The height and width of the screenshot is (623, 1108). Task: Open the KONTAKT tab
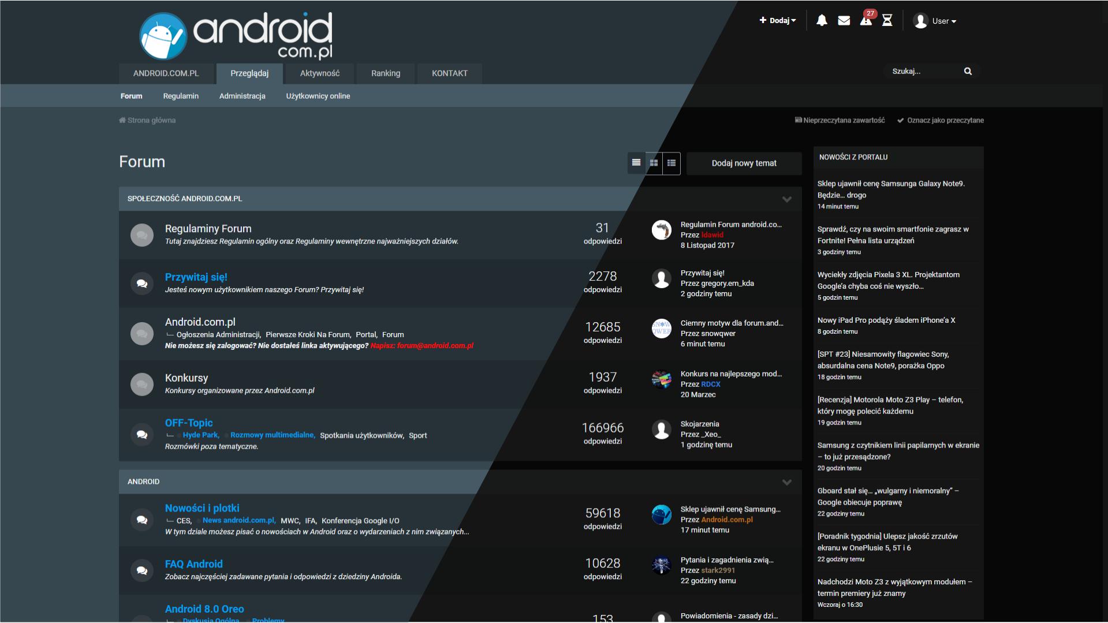(450, 73)
